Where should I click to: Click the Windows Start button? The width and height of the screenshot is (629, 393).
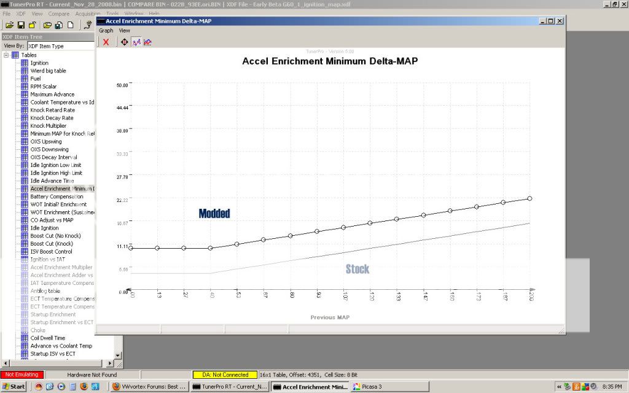(x=14, y=386)
